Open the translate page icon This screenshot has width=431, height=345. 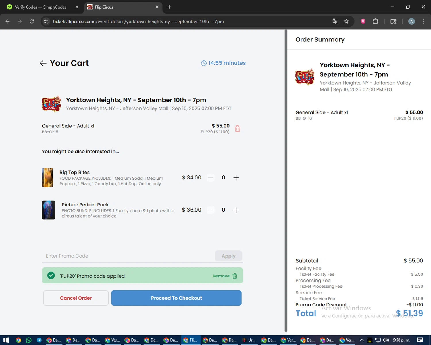(335, 21)
